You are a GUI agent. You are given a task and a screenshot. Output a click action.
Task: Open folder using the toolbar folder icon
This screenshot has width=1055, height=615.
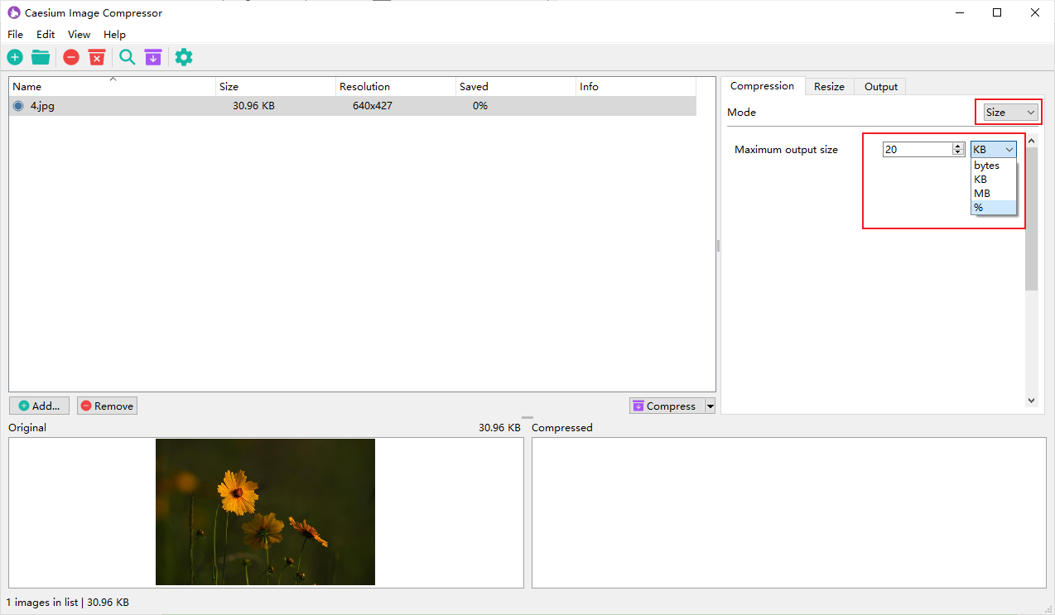[41, 57]
